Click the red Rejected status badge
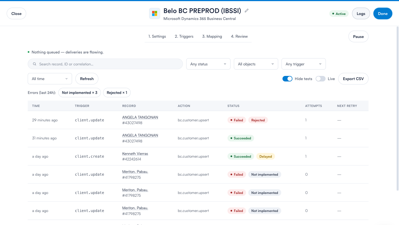The width and height of the screenshot is (399, 225). point(258,120)
